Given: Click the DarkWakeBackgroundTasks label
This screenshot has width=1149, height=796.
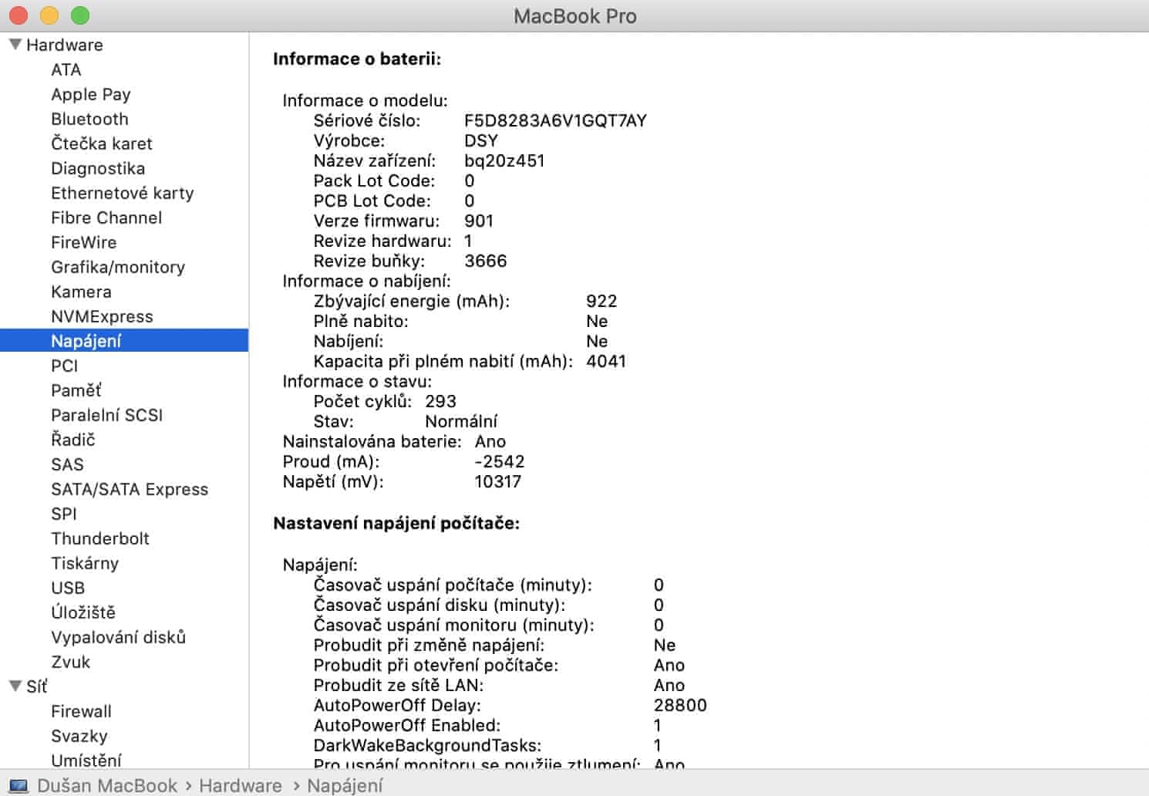Looking at the screenshot, I should (427, 745).
